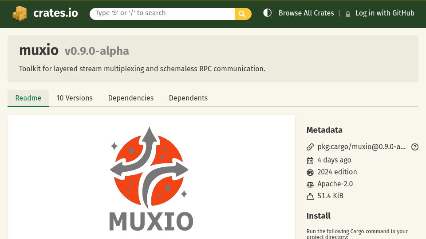Viewport: 426px width, 239px height.
Task: Open Browse All Crates link
Action: click(306, 13)
